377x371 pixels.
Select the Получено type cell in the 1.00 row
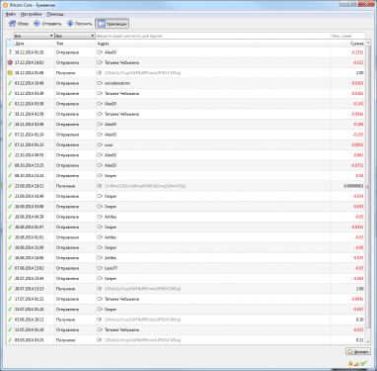pos(75,289)
